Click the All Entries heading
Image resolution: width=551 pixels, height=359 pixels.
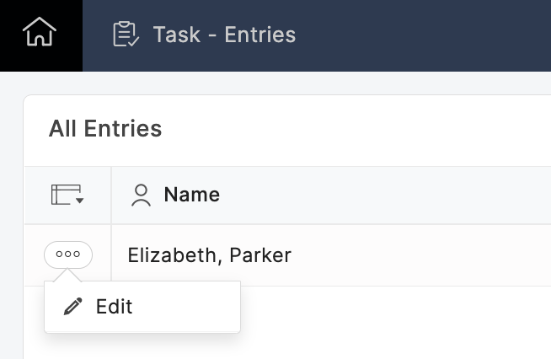pos(105,129)
